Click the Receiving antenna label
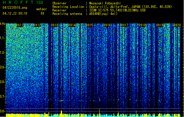Screen dimensions: 184x117 [67, 14]
